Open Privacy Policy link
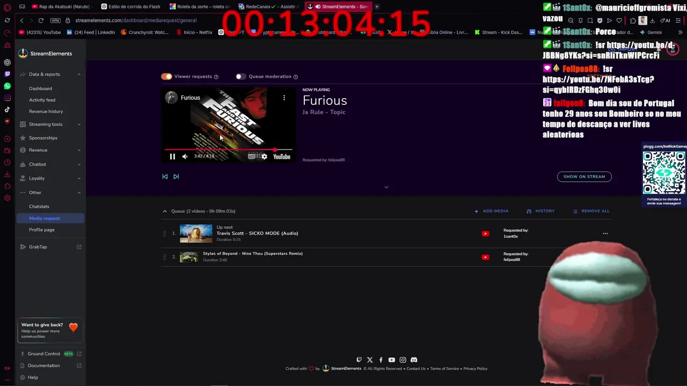The height and width of the screenshot is (386, 687). point(476,369)
